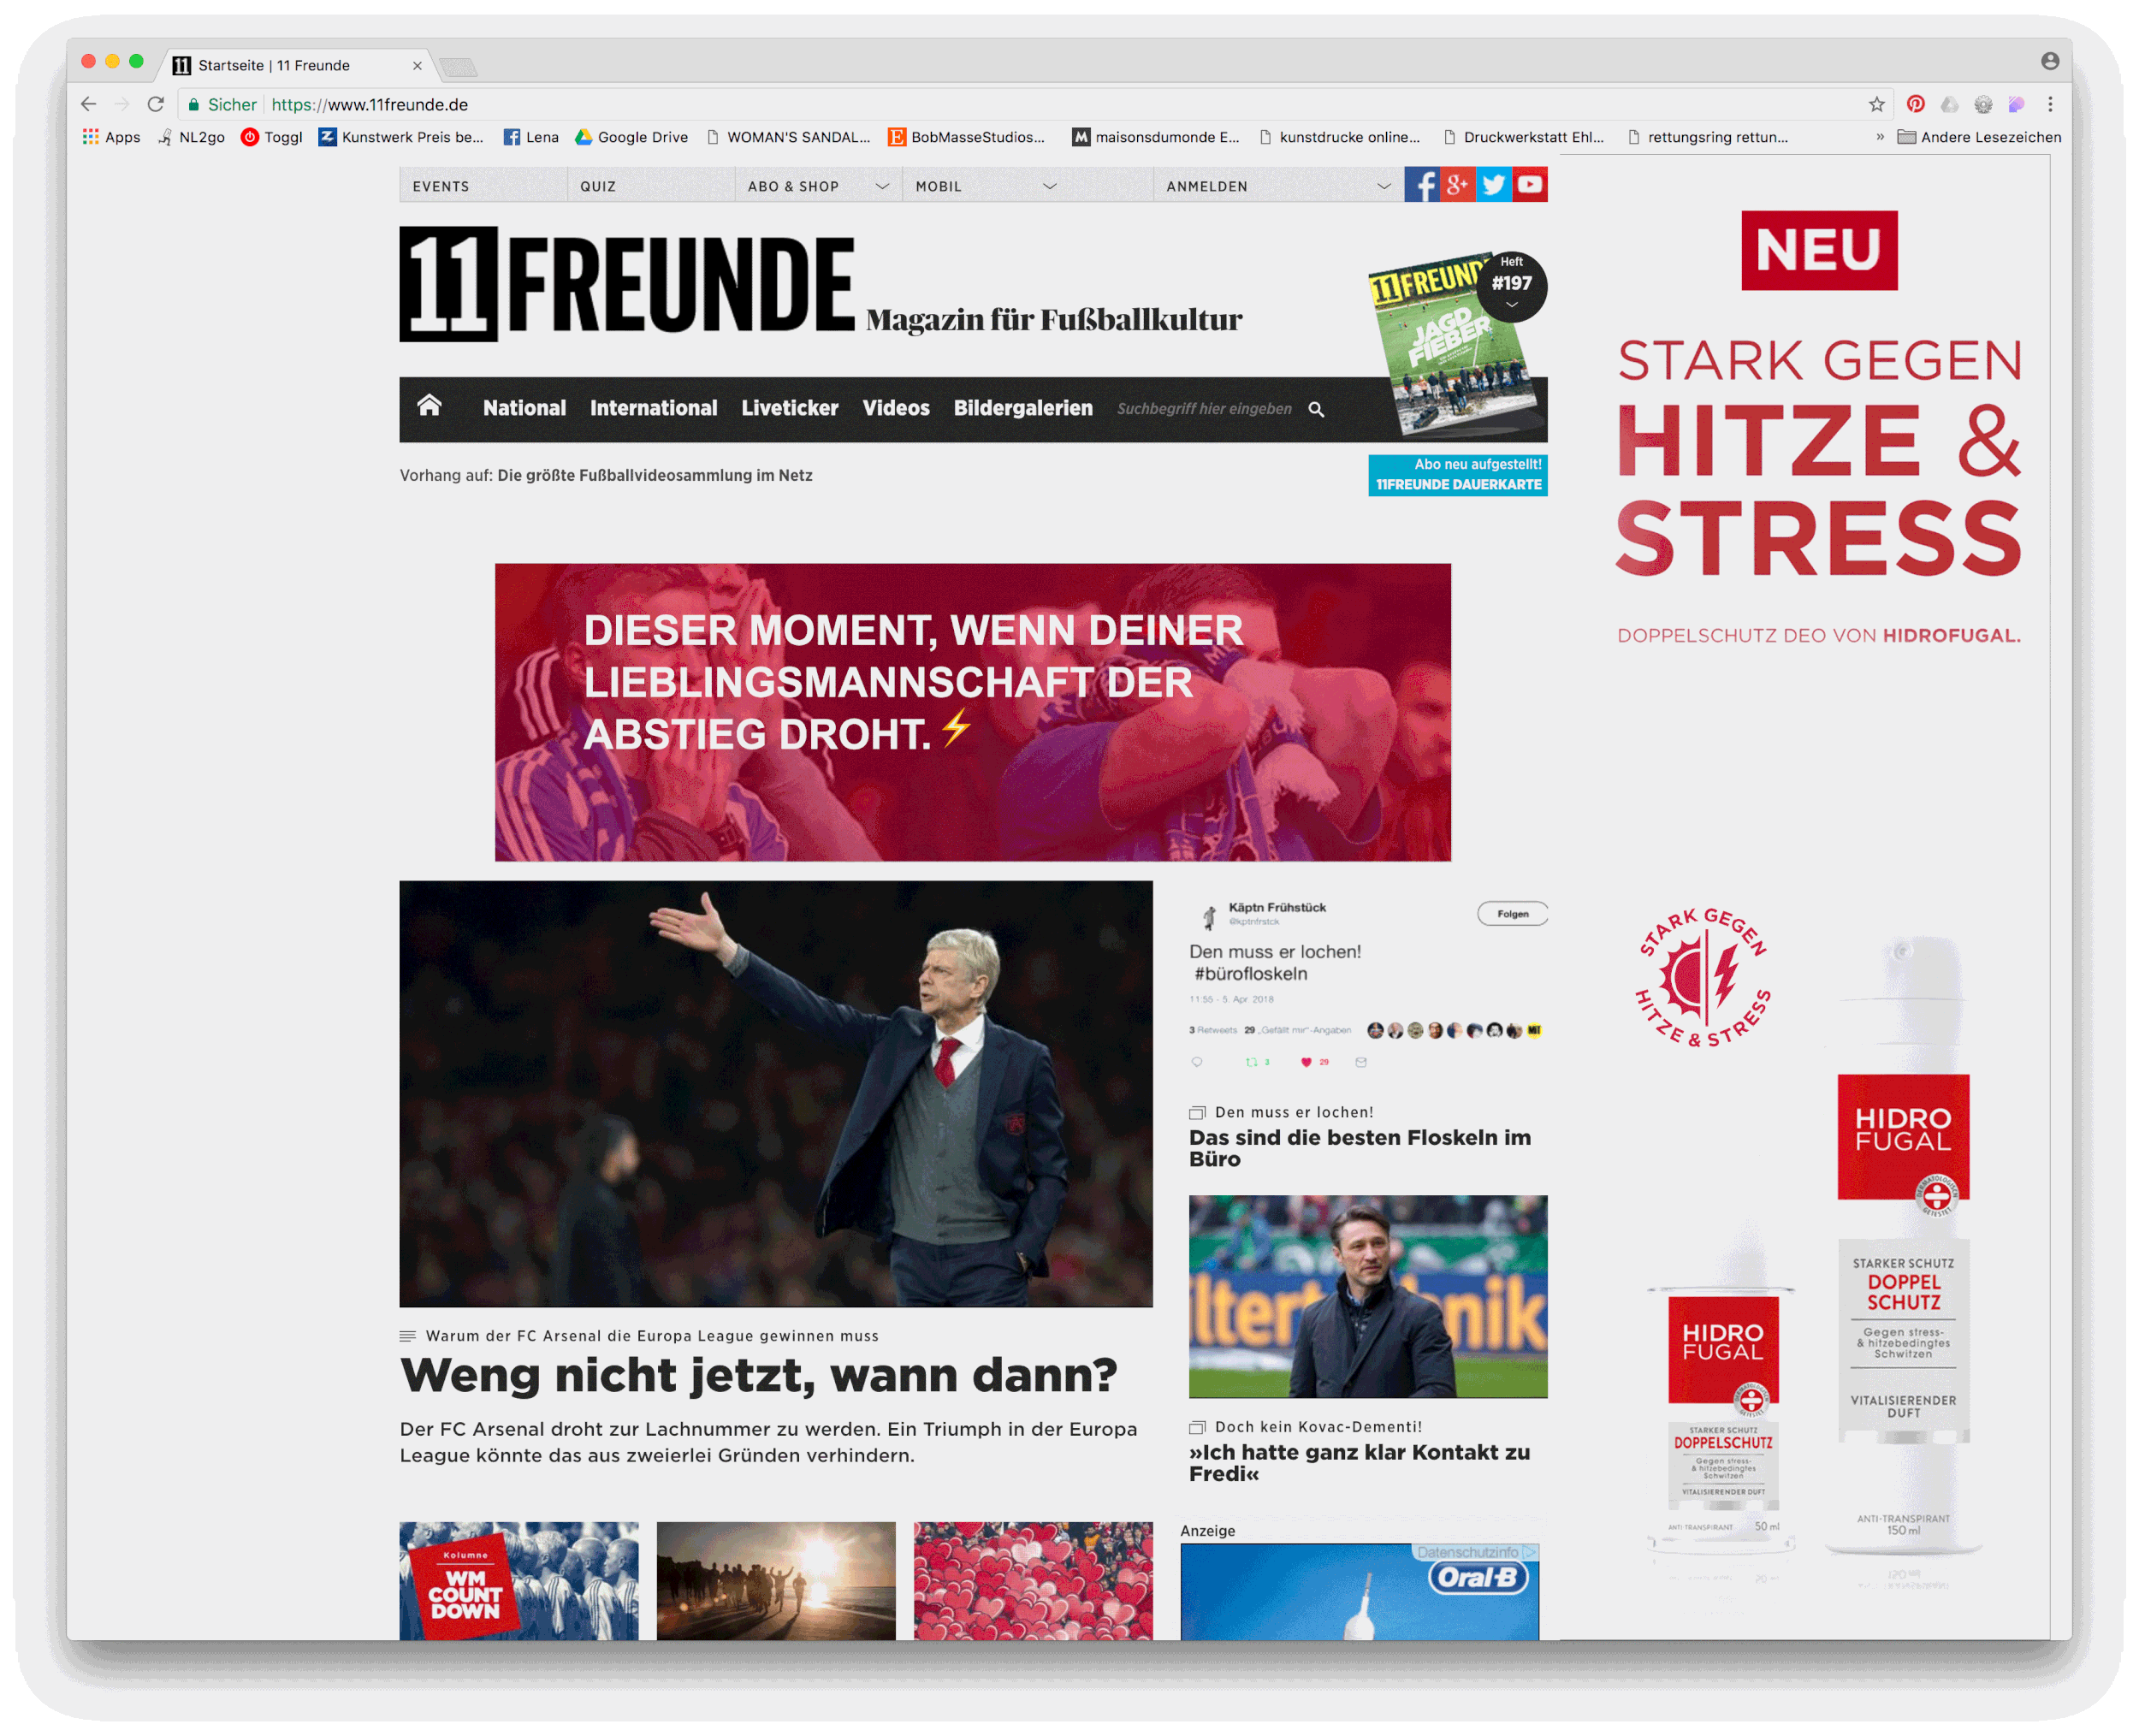This screenshot has width=2139, height=1736.
Task: Open the purple extension icon in toolbar
Action: pos(2016,104)
